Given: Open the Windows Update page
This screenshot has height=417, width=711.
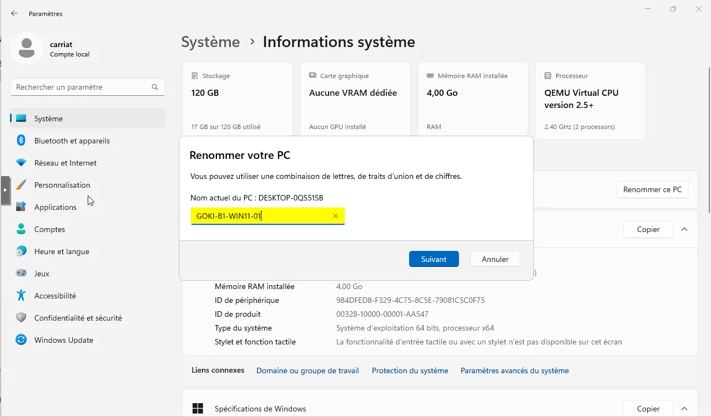Looking at the screenshot, I should pyautogui.click(x=63, y=340).
